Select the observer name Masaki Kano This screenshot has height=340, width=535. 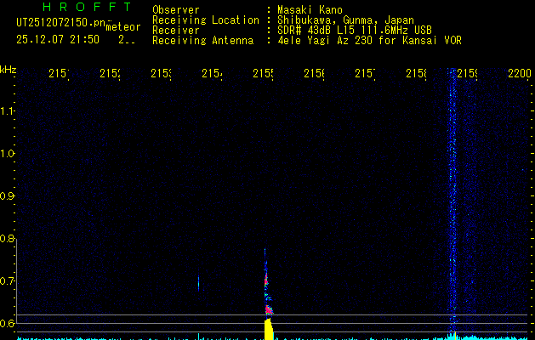309,10
